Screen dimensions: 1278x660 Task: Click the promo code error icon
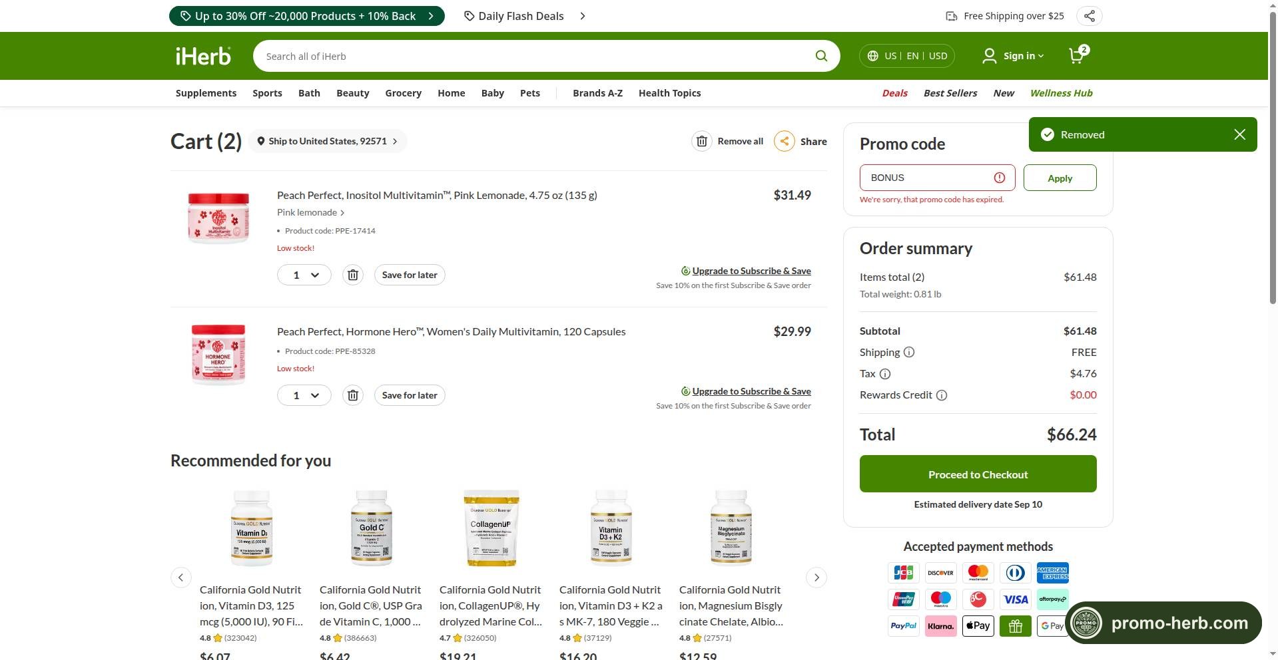coord(1000,178)
